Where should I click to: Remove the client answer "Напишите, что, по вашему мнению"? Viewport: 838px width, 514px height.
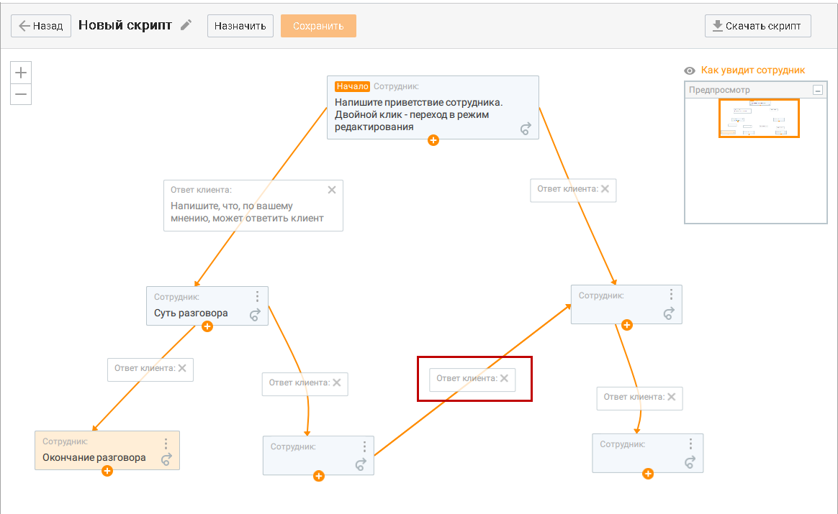pos(332,190)
